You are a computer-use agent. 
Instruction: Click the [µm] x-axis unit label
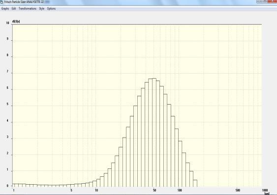point(267,194)
